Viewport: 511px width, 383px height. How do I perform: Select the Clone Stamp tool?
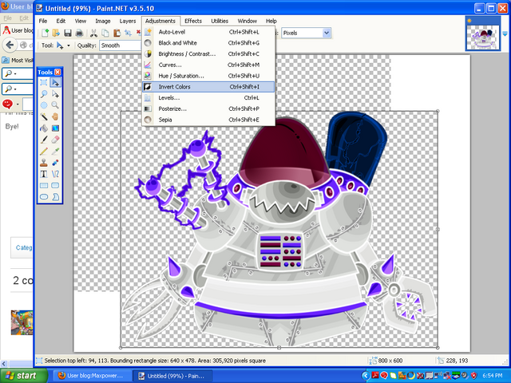[44, 163]
